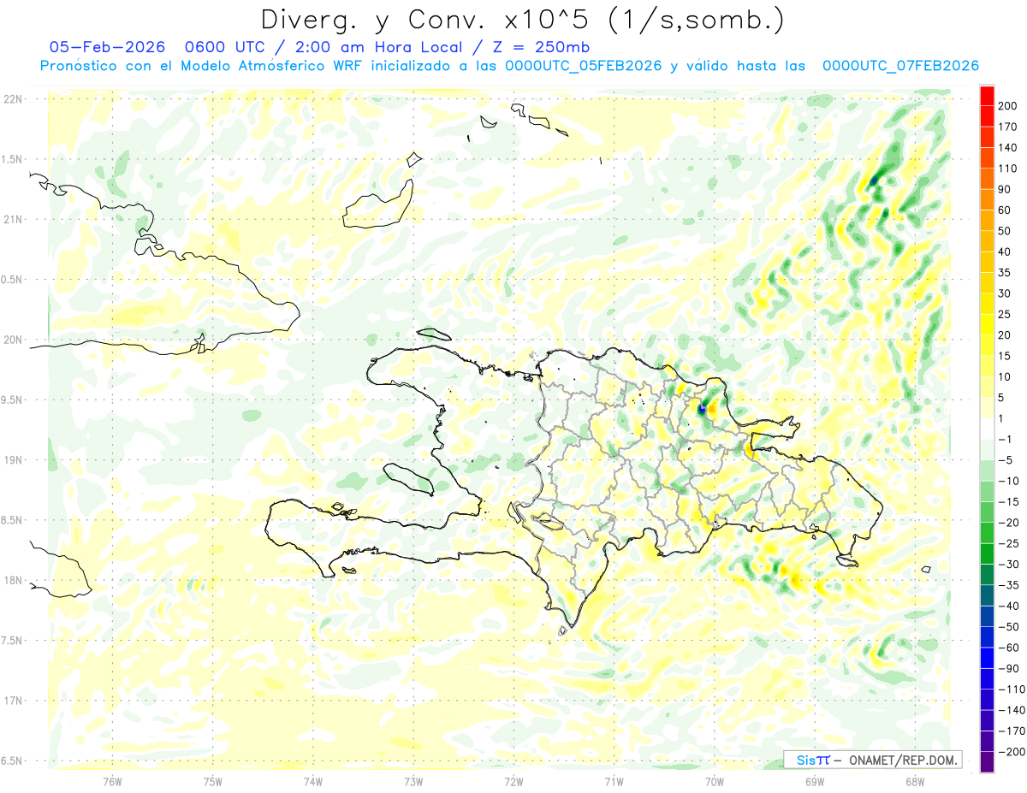Click the positive 60 colorbar value
The height and width of the screenshot is (793, 1027).
coord(1005,210)
